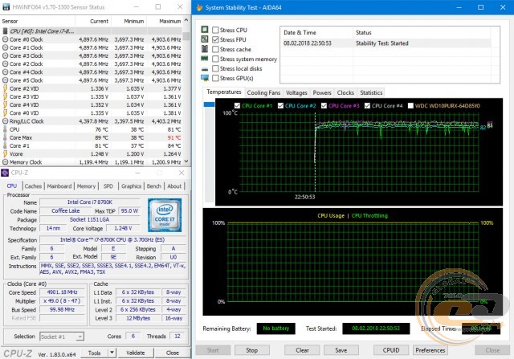514x359 pixels.
Task: Click the Stress system memory RAM icon
Action: (205, 59)
